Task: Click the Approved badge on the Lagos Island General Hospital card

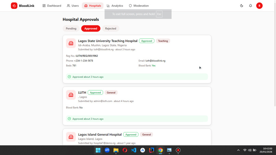Action: (x=131, y=134)
